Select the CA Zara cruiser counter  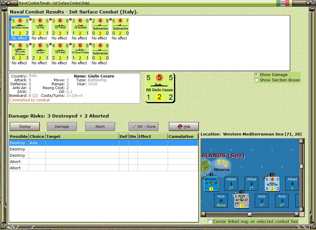point(40,52)
